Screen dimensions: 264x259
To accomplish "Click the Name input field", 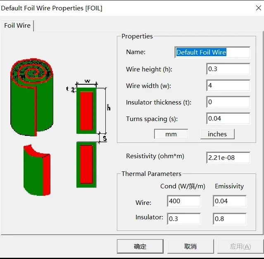I will click(212, 52).
